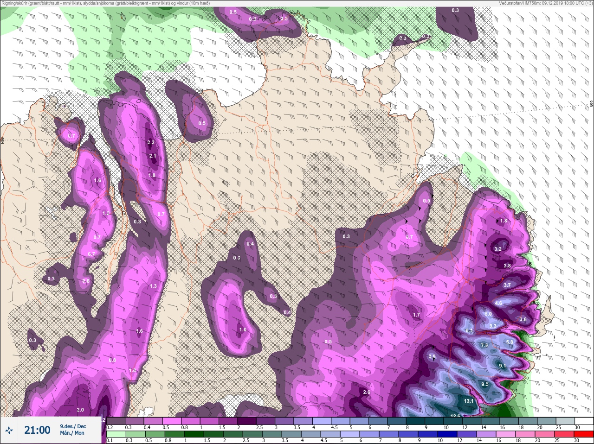Select the 21:00 forecast time label
The height and width of the screenshot is (444, 594).
(37, 430)
